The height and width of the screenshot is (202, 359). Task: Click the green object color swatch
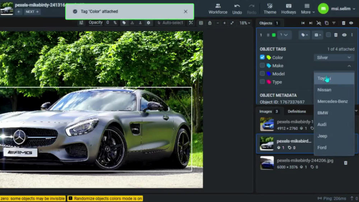click(x=274, y=35)
